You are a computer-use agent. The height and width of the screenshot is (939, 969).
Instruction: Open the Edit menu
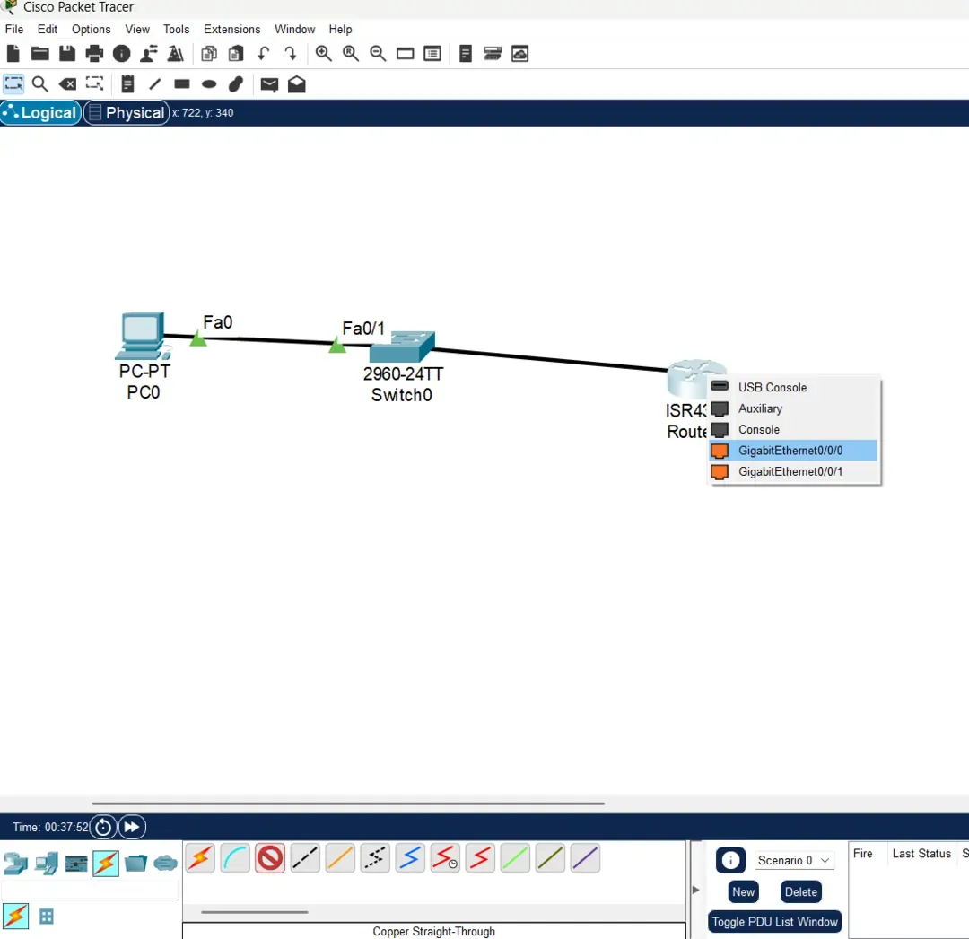pos(47,29)
